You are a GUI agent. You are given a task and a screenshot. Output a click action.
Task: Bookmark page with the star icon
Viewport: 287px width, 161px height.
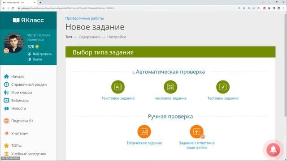258,8
